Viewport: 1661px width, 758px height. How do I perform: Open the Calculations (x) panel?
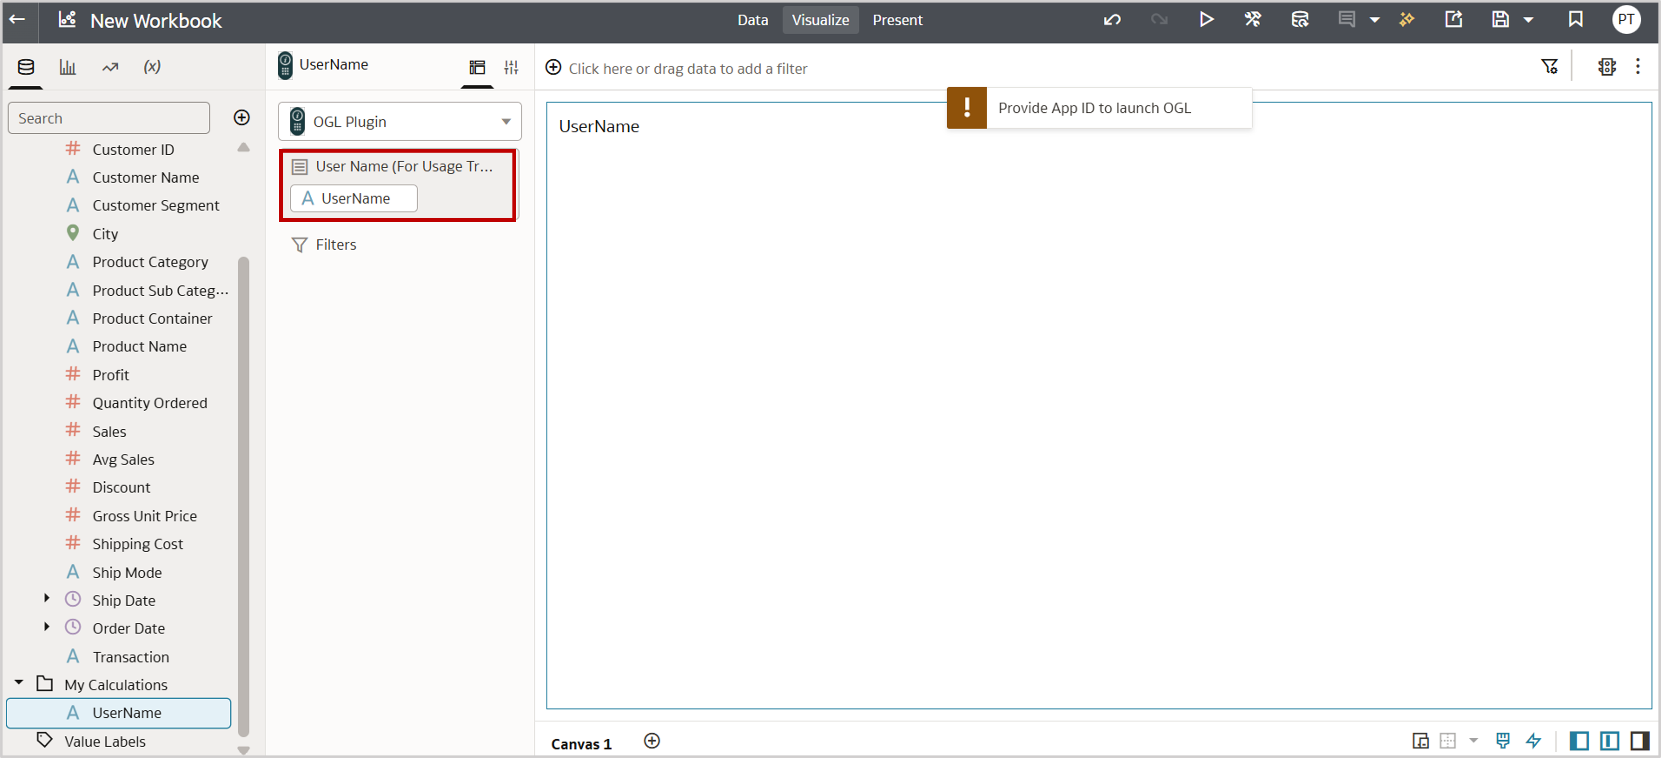click(152, 66)
